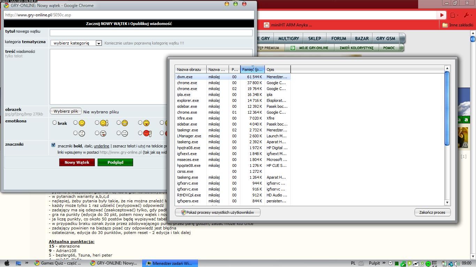
Task: Select radio button for tongue-out emoticon
Action: [x=140, y=123]
